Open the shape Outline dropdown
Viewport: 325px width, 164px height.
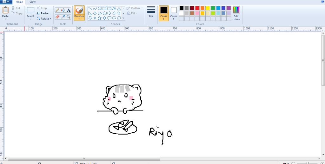pos(135,8)
